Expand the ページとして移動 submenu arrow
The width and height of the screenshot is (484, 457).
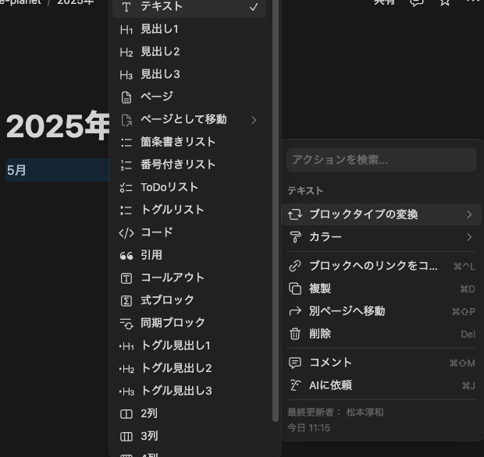pyautogui.click(x=254, y=119)
